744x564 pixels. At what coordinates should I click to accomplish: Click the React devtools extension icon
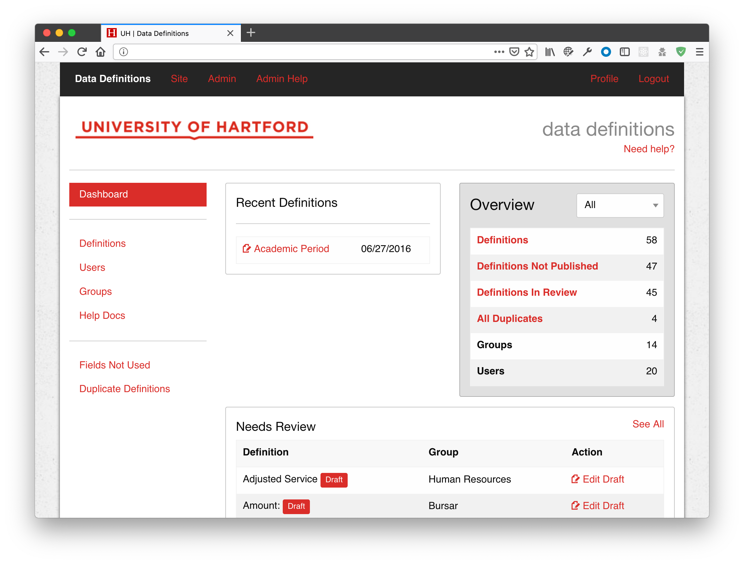(643, 52)
